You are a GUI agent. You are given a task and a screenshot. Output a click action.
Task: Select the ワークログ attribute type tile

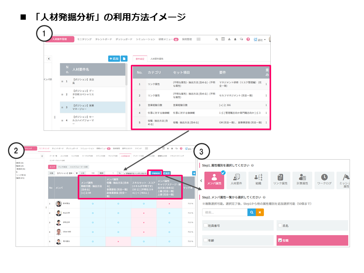pyautogui.click(x=324, y=180)
